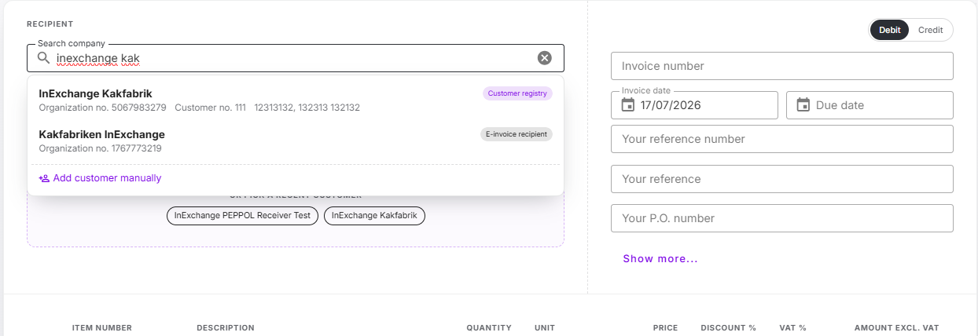Image resolution: width=978 pixels, height=336 pixels.
Task: Pick recent customer InExchange PEPPOL Receiver Test
Action: [242, 216]
